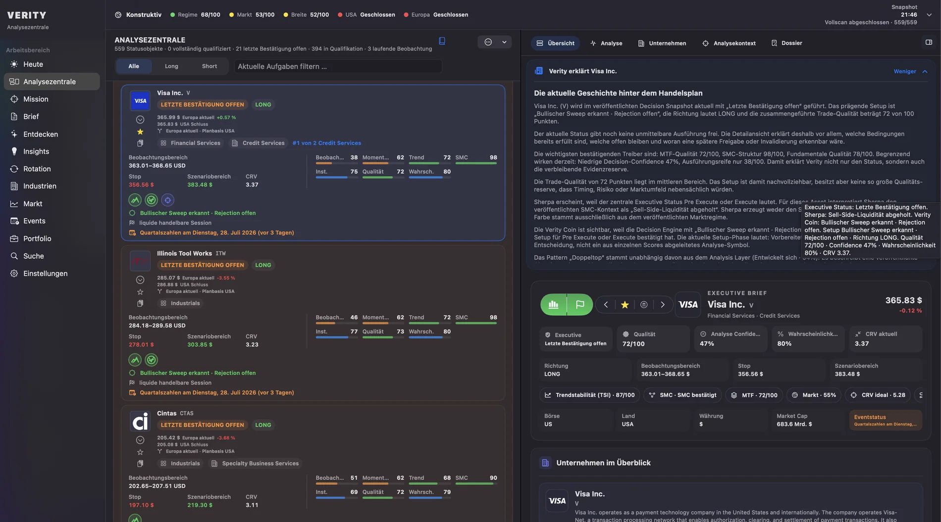Toggle the favorite star on the Cintas card
The height and width of the screenshot is (522, 941).
click(x=140, y=452)
